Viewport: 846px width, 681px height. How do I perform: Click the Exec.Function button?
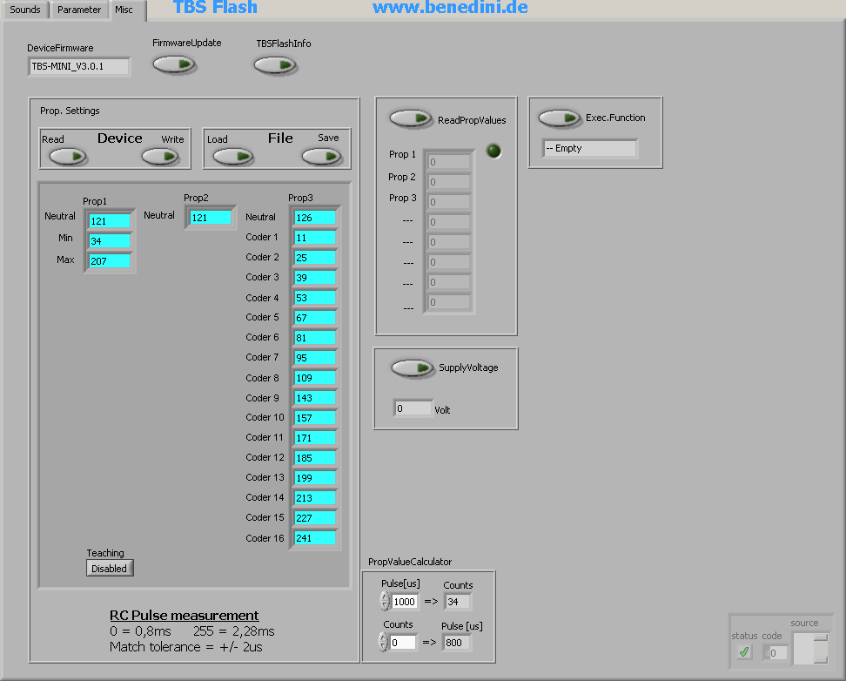coord(559,118)
